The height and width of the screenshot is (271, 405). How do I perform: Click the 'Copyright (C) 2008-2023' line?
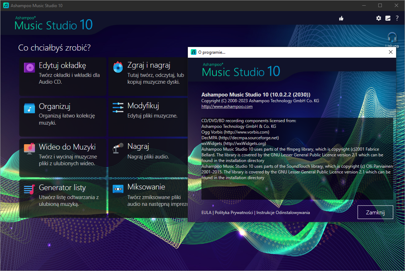click(x=260, y=101)
